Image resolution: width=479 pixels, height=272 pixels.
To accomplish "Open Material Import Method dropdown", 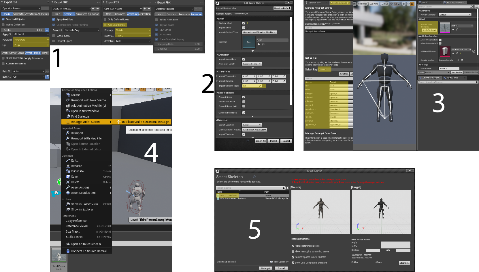I will (x=254, y=130).
